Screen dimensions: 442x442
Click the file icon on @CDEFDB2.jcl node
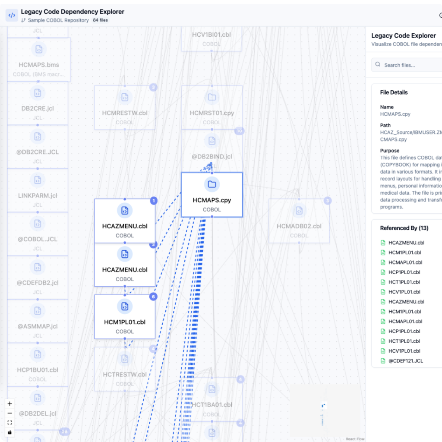pyautogui.click(x=38, y=267)
